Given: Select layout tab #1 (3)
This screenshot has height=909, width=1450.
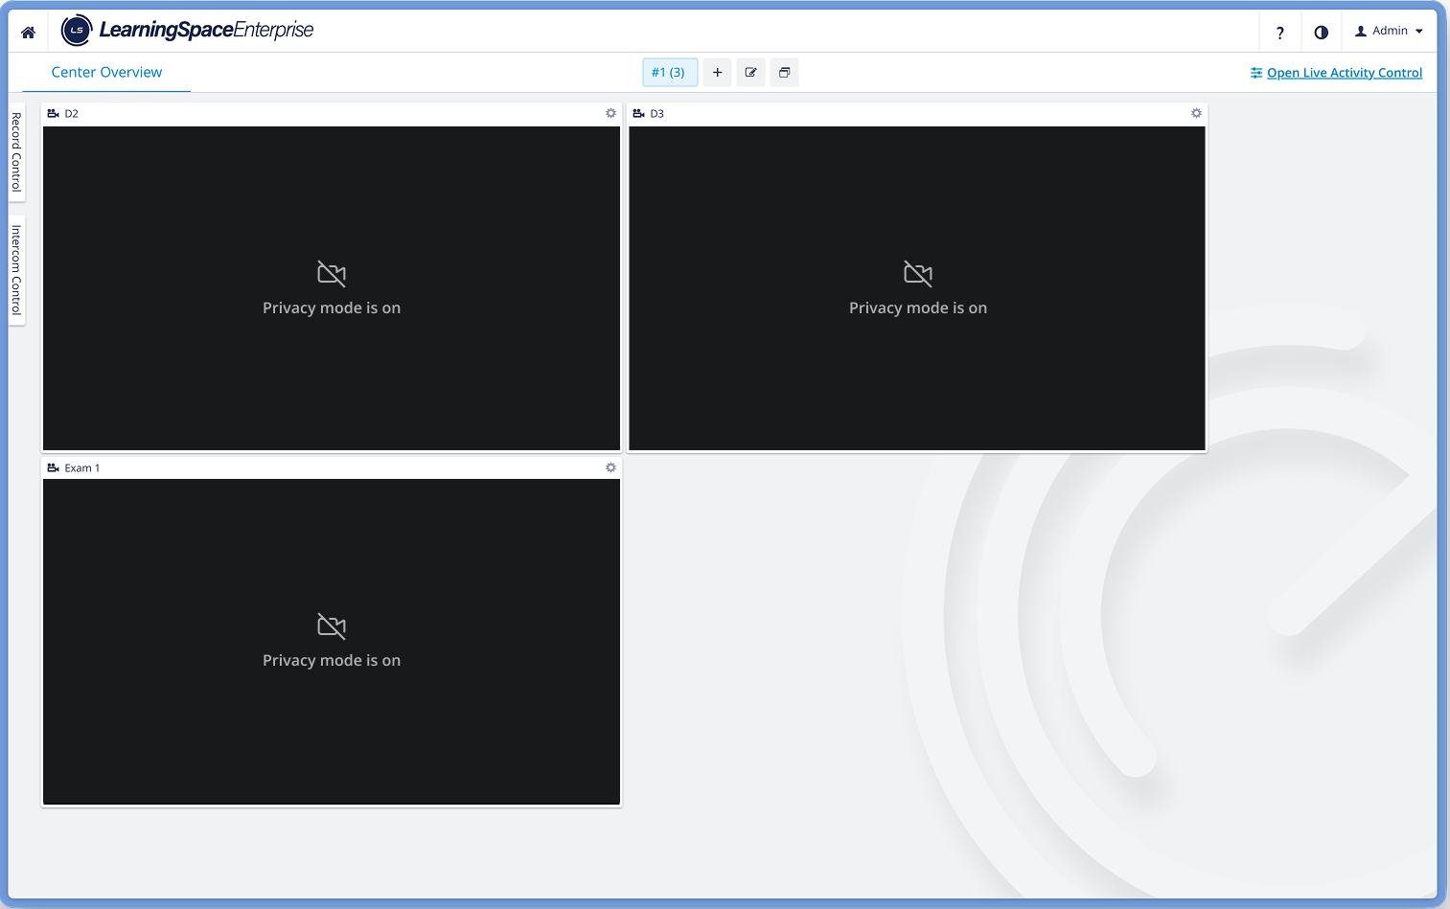Looking at the screenshot, I should (669, 73).
